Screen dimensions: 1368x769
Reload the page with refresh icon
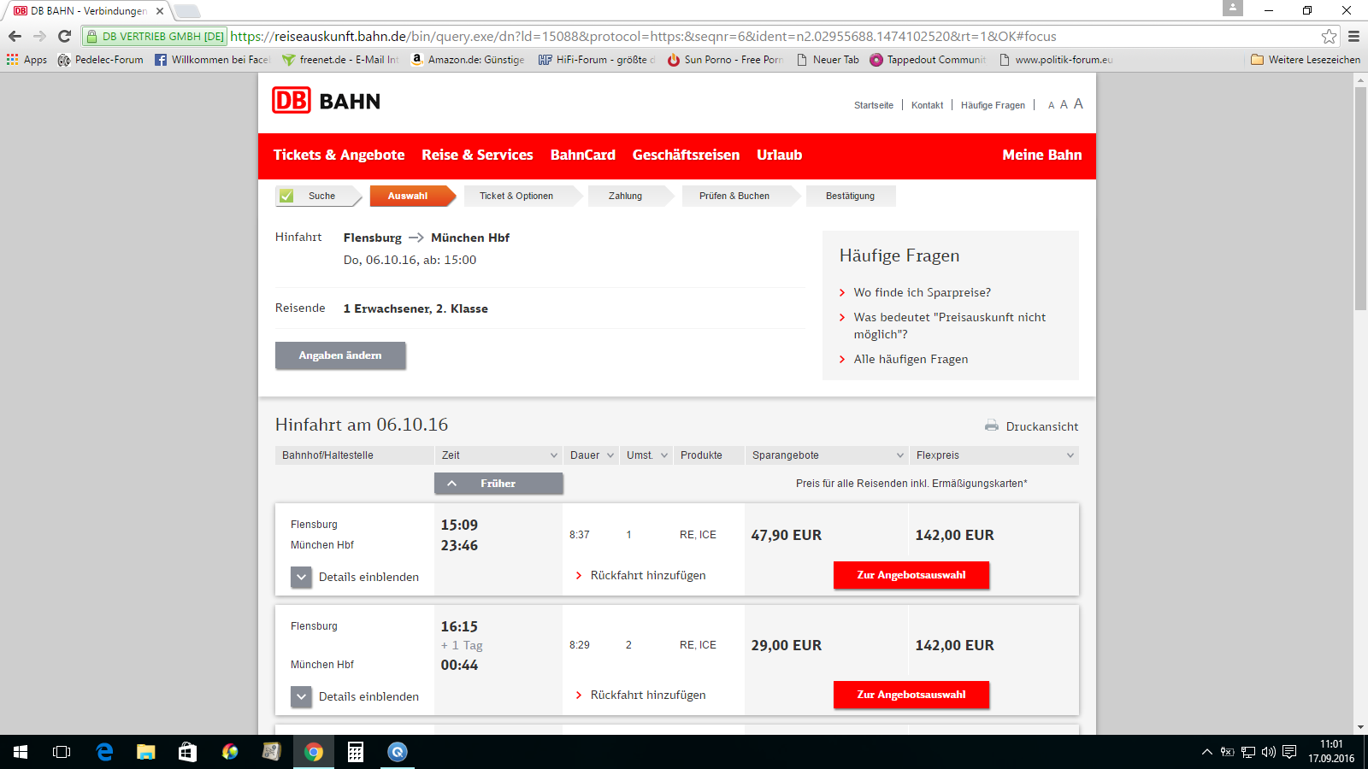point(64,36)
